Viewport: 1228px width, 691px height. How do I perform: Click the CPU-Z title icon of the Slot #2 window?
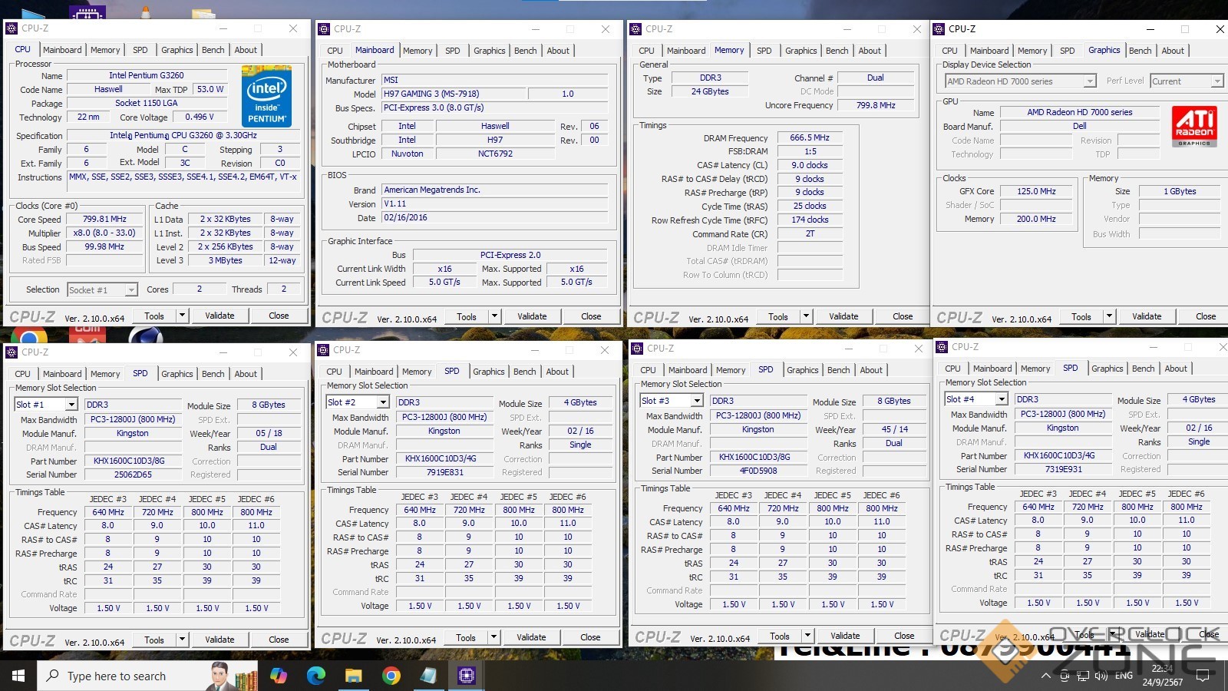(x=323, y=350)
